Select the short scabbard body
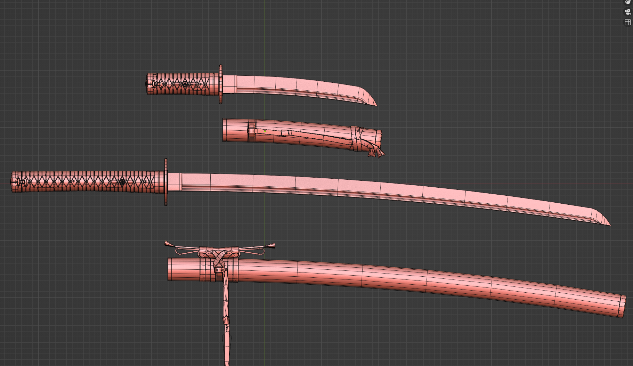The image size is (633, 366). 302,134
